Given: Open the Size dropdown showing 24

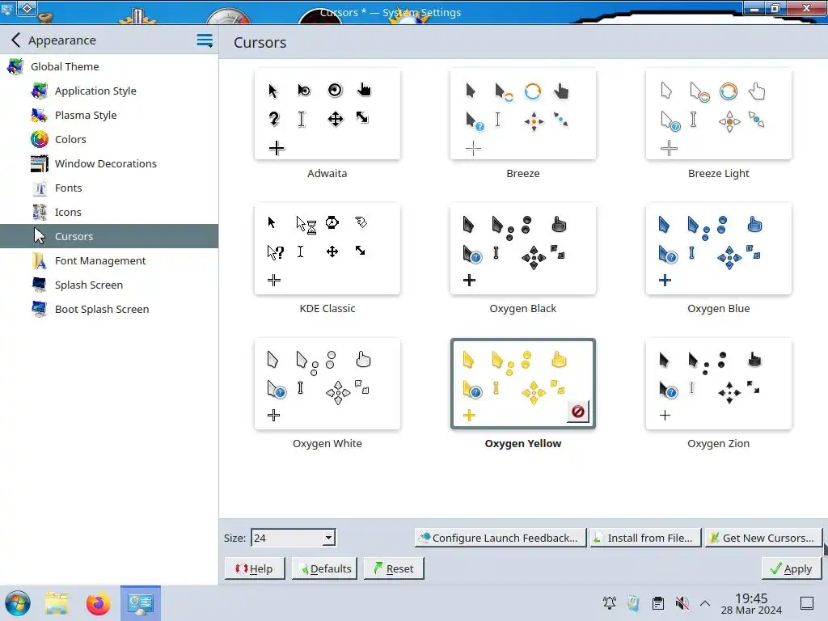Looking at the screenshot, I should pyautogui.click(x=293, y=538).
